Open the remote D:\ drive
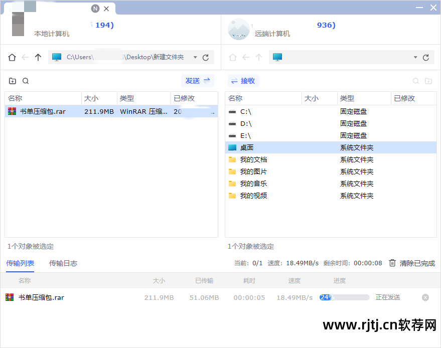441x348 pixels. click(246, 123)
